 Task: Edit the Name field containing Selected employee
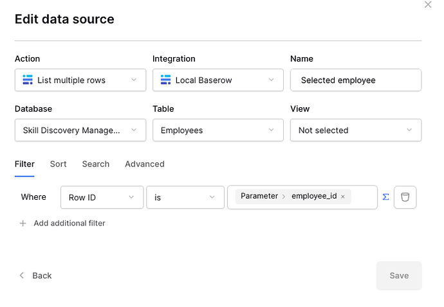click(x=356, y=80)
